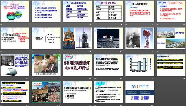
Task: Click animation star icon under slide 20
Action: [x=32, y=105]
